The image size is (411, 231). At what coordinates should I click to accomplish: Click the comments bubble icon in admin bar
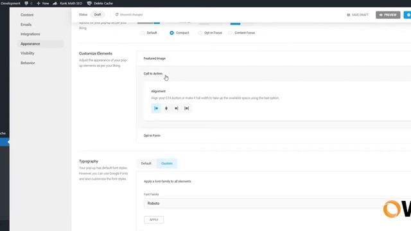coord(26,3)
